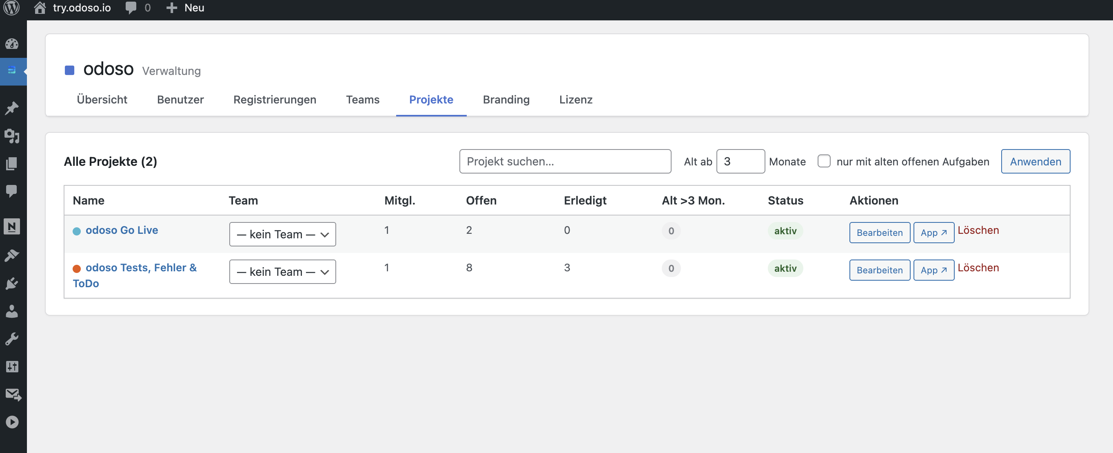Open the Branding tab

pos(506,100)
